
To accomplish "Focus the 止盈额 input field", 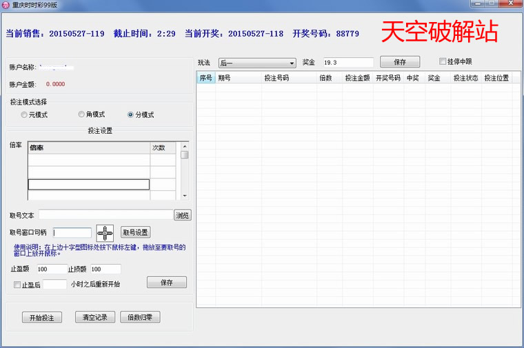I will (x=52, y=269).
